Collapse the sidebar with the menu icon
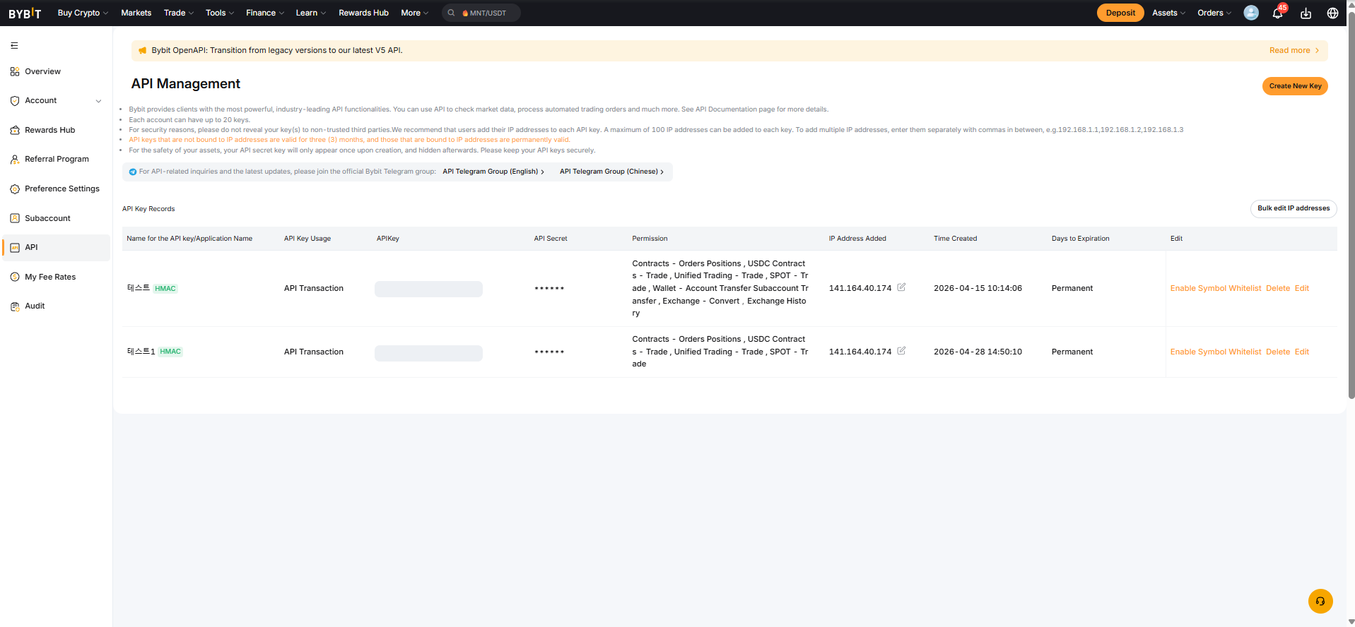1355x627 pixels. pos(14,46)
